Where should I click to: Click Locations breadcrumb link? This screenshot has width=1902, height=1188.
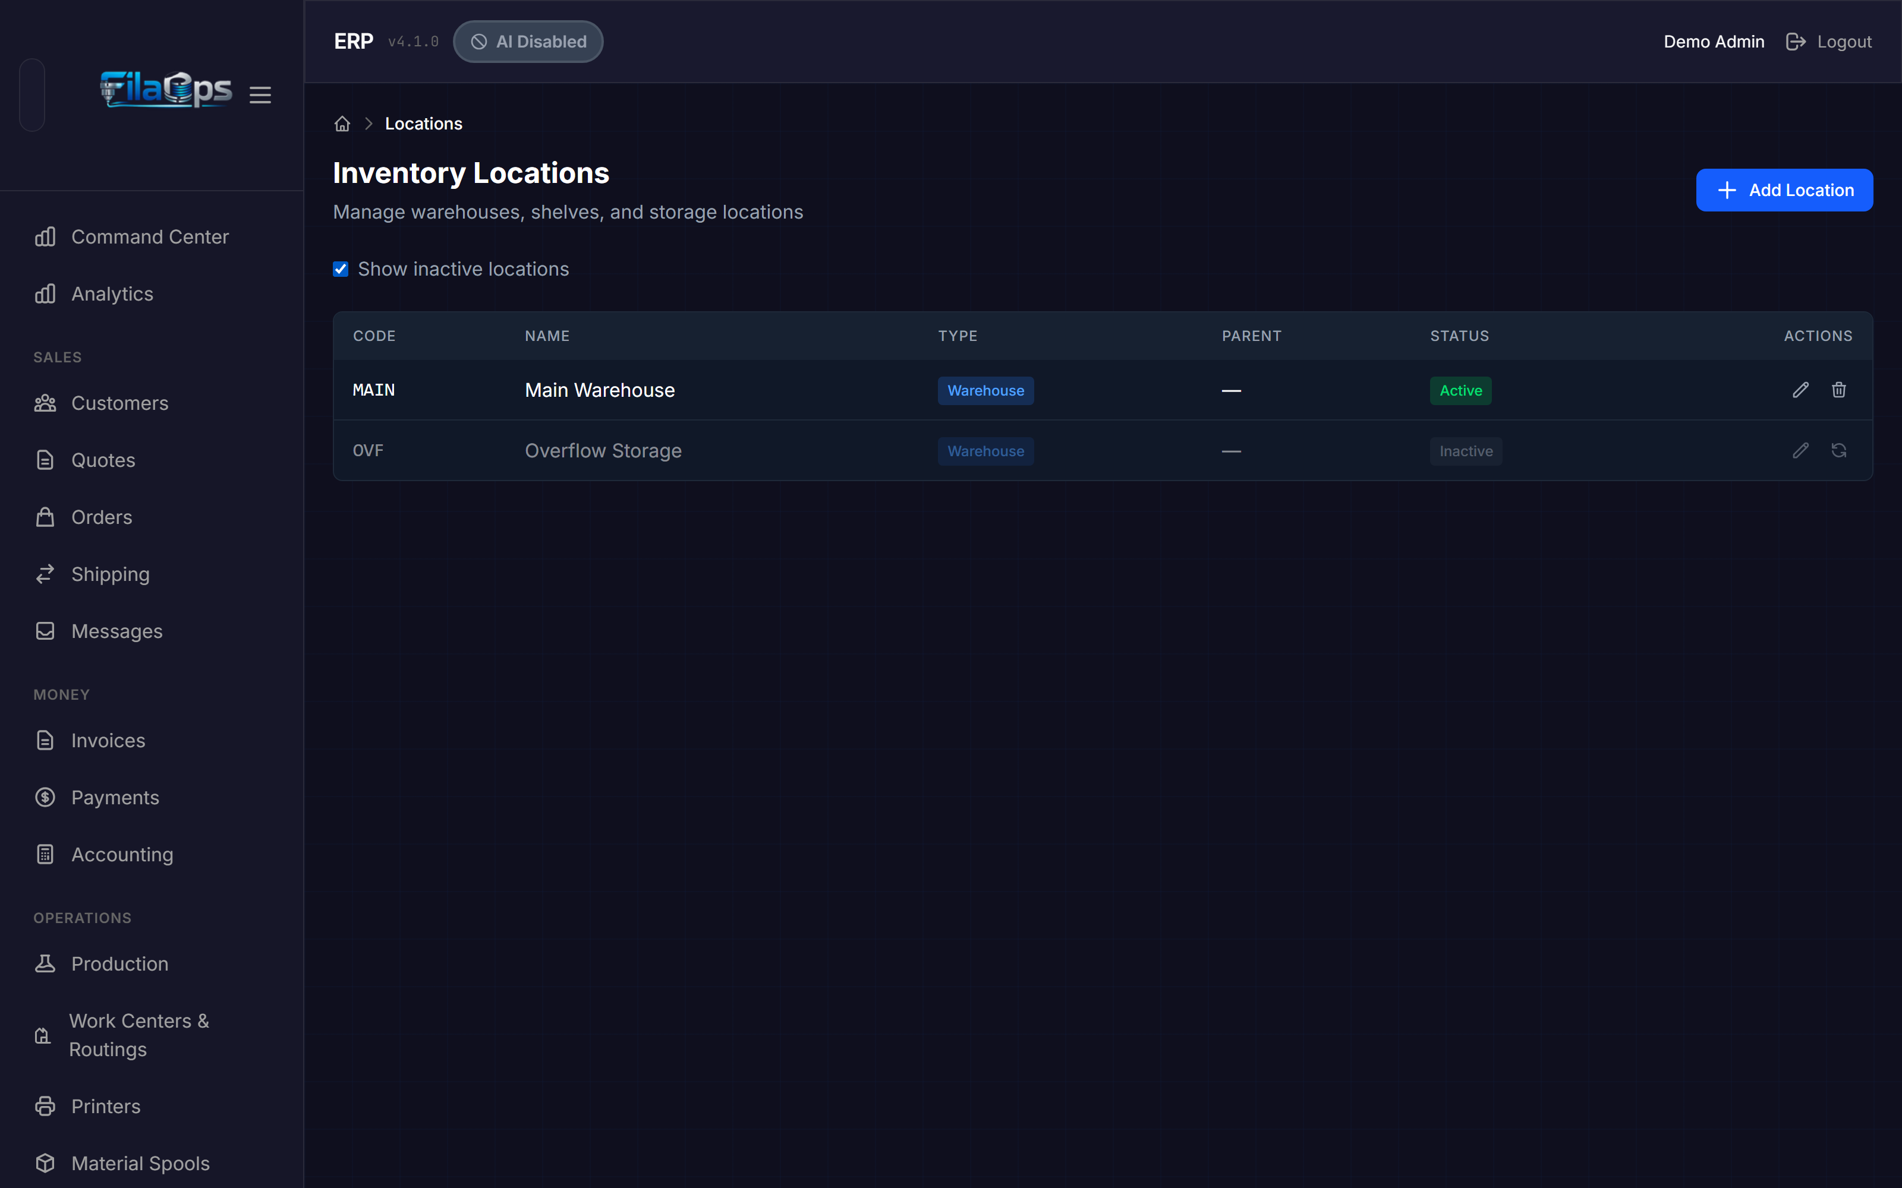(x=424, y=124)
